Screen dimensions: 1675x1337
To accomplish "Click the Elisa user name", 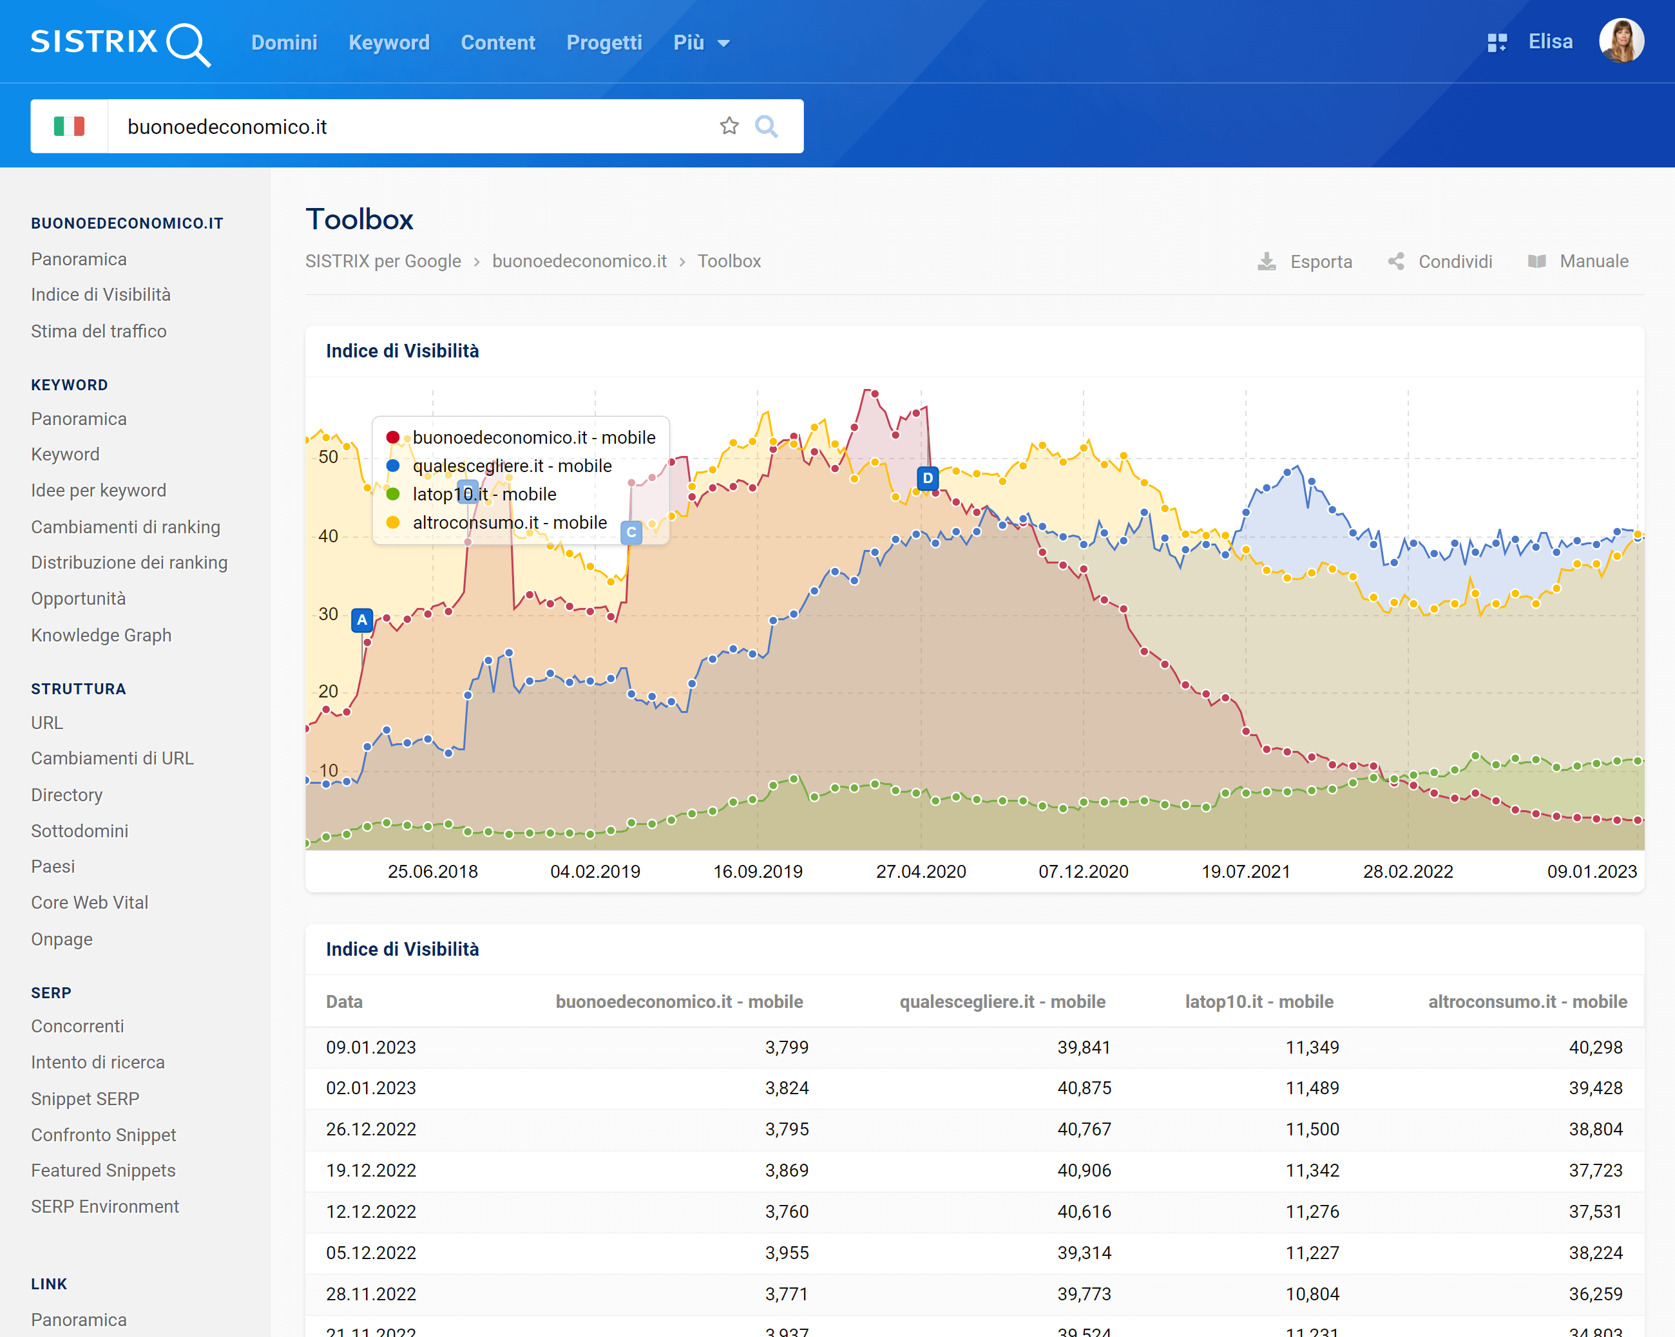I will (1550, 42).
